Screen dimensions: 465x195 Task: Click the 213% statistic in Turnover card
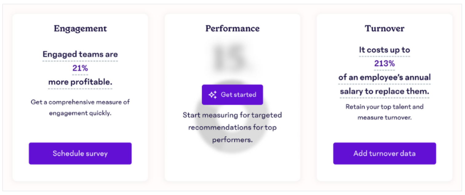[x=384, y=63]
